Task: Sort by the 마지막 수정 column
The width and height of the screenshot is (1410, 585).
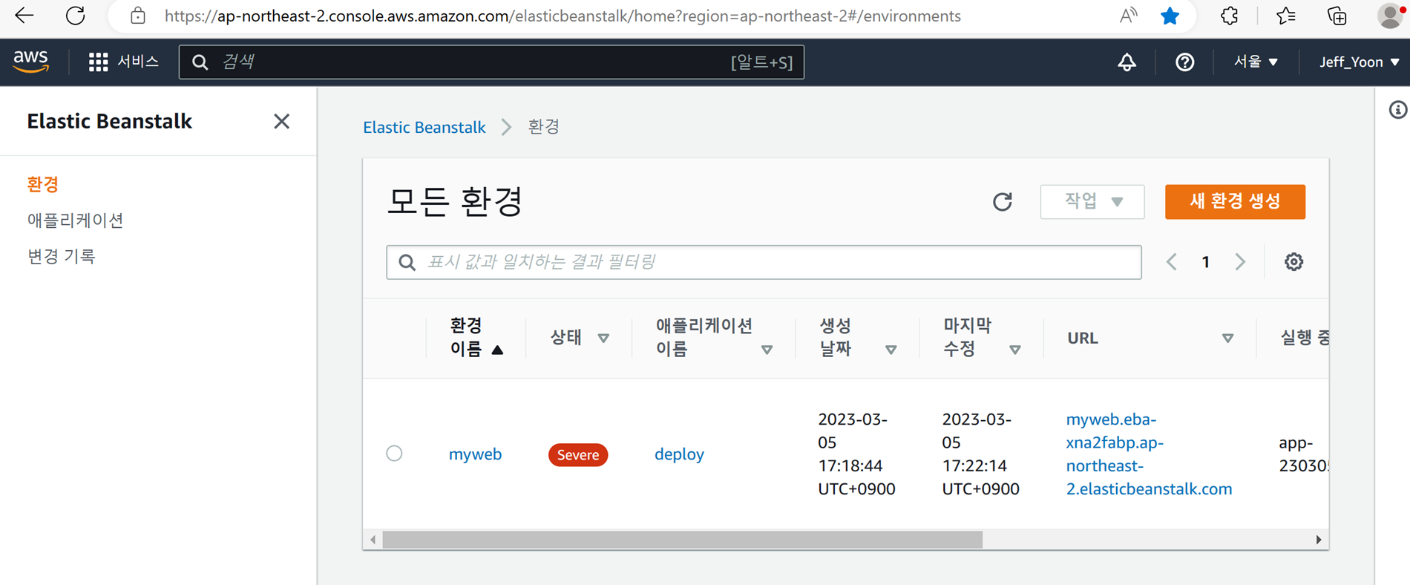Action: [x=982, y=337]
